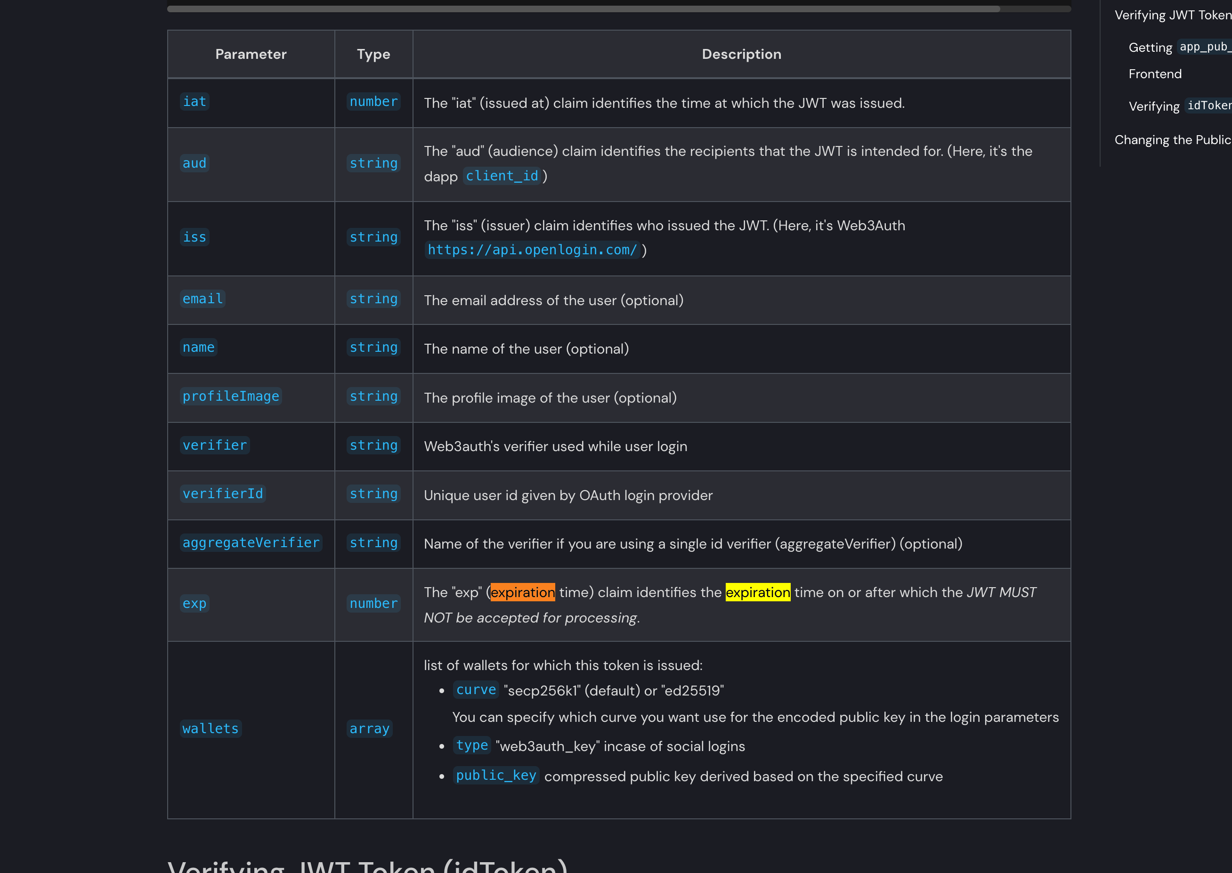Click the 'exp' parameter icon
The image size is (1232, 873).
click(195, 603)
